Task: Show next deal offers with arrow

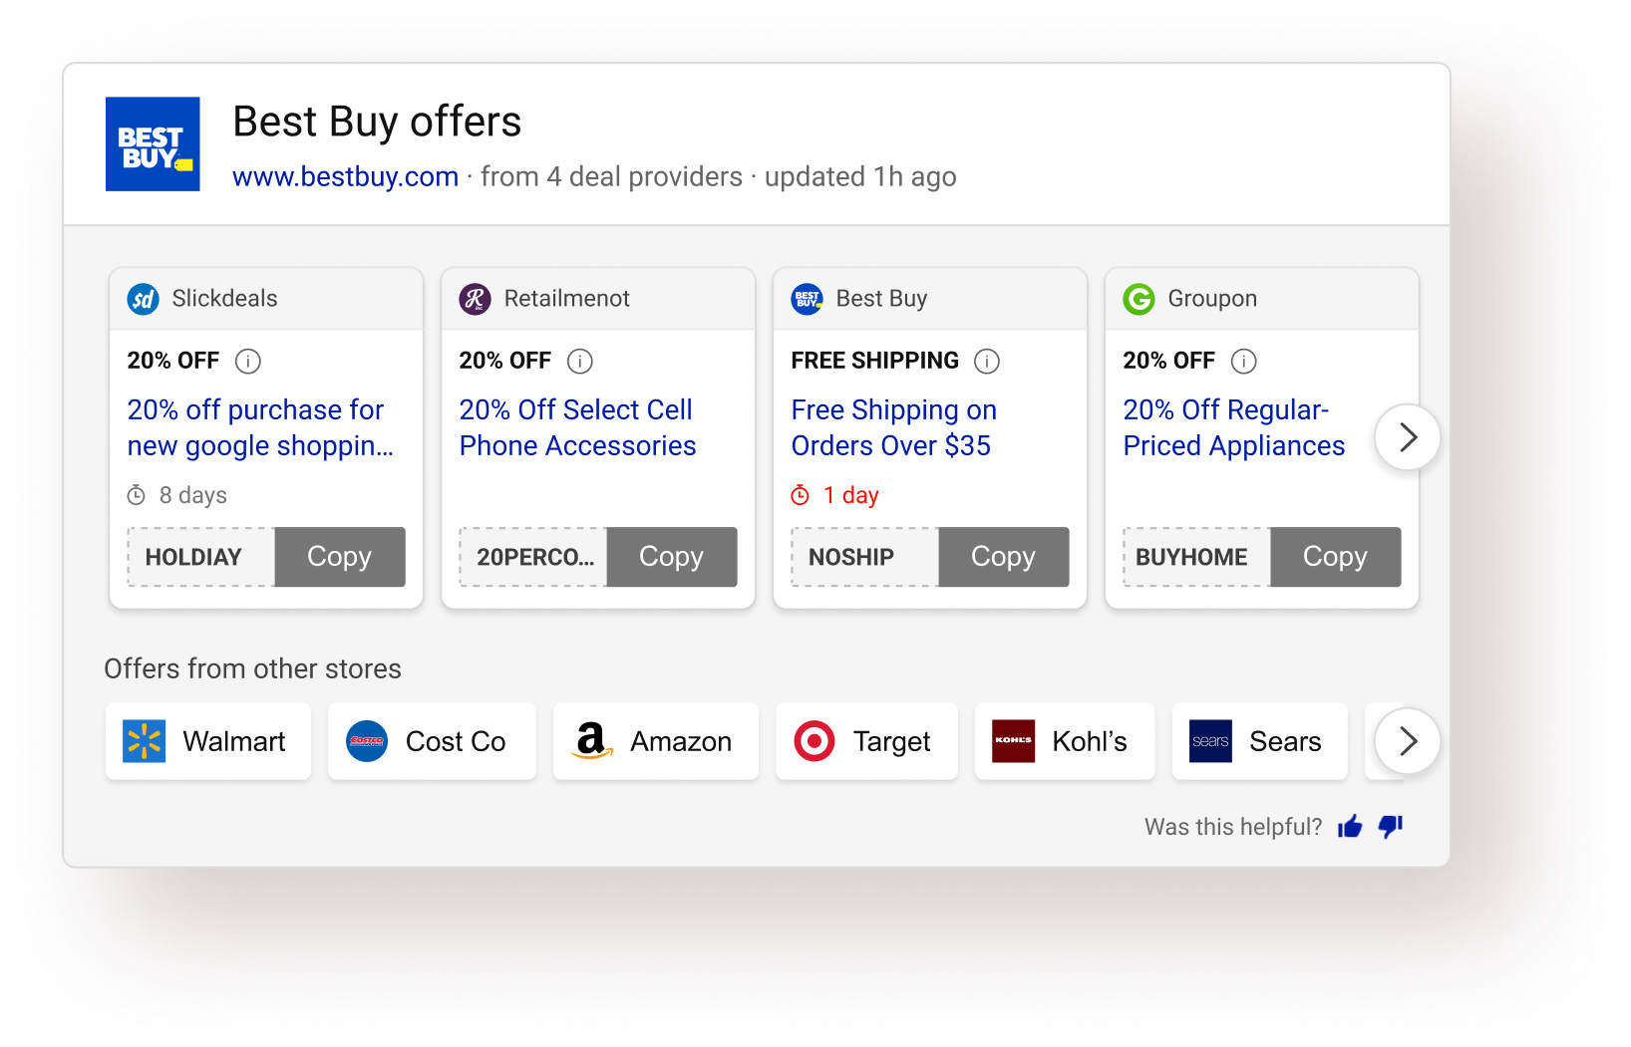Action: coord(1407,437)
